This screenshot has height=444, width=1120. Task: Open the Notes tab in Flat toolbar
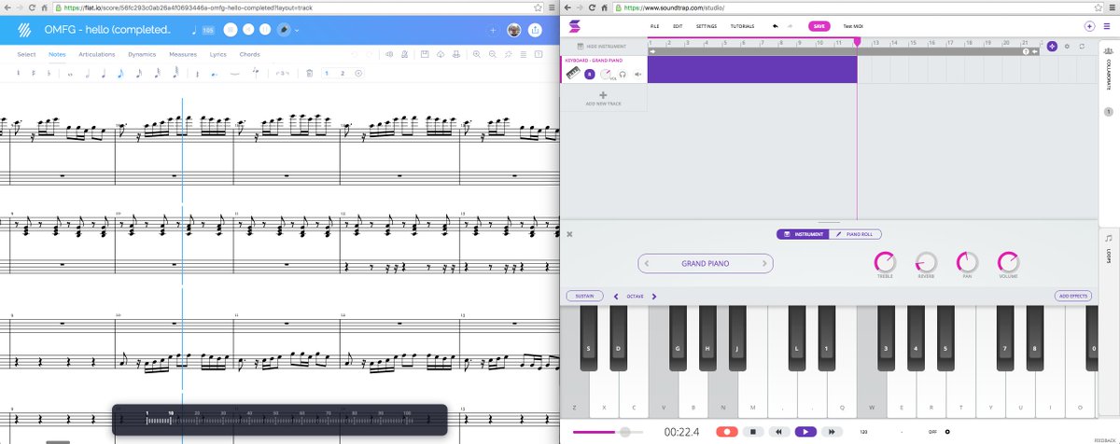tap(57, 54)
